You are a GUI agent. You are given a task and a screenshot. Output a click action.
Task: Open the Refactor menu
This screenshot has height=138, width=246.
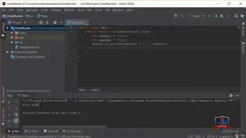point(69,10)
